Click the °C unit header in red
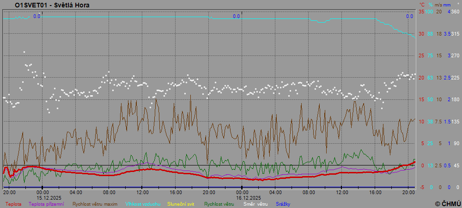The width and height of the screenshot is (462, 208). coord(422,5)
